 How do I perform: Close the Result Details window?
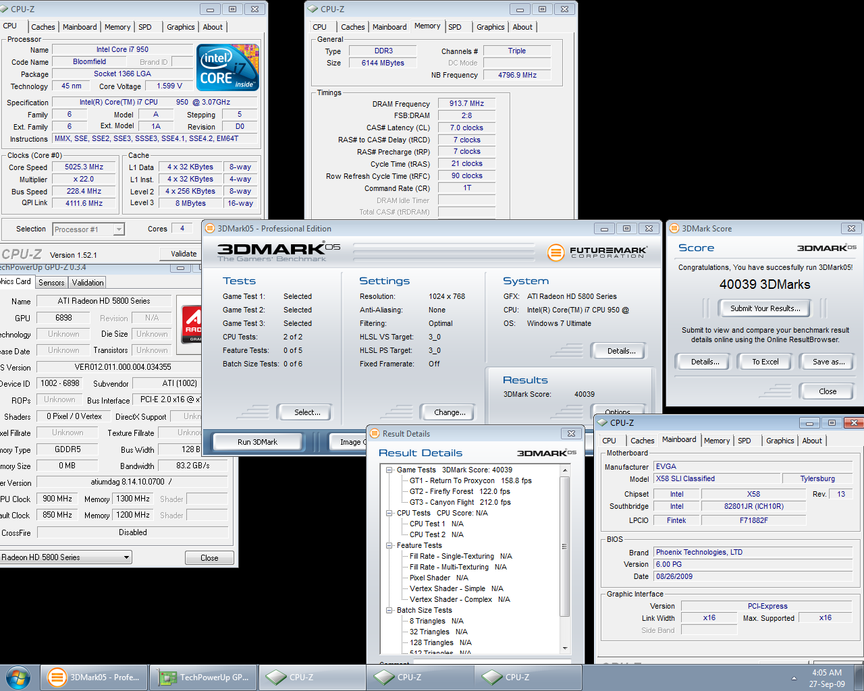[x=571, y=434]
